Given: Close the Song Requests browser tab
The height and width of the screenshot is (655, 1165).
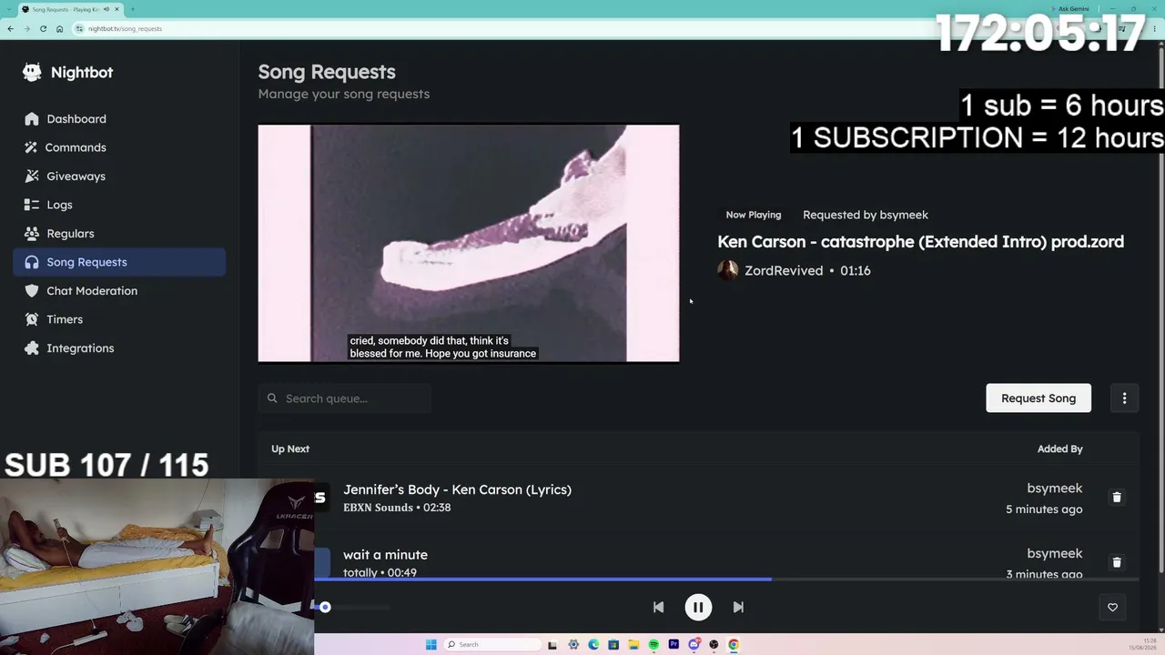Looking at the screenshot, I should (116, 9).
